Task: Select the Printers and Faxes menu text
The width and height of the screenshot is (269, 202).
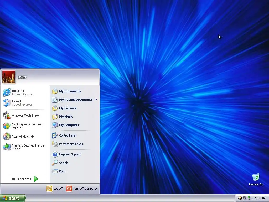Action: click(x=71, y=144)
